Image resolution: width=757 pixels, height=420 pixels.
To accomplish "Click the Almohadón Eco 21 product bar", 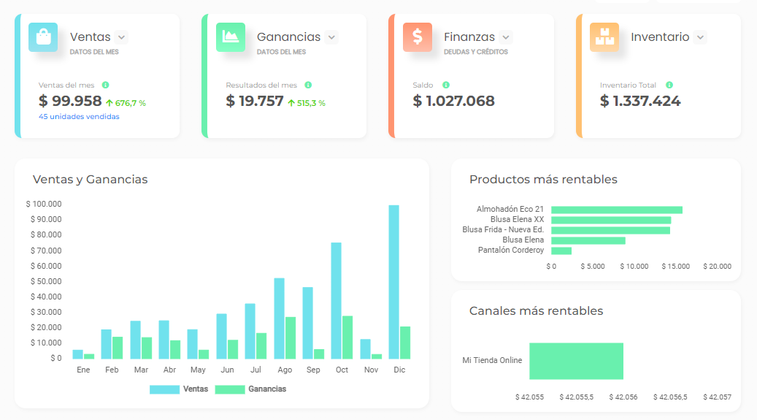I will (616, 210).
